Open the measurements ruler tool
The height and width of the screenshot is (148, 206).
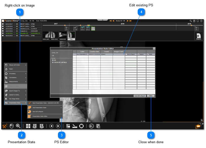pos(74,126)
